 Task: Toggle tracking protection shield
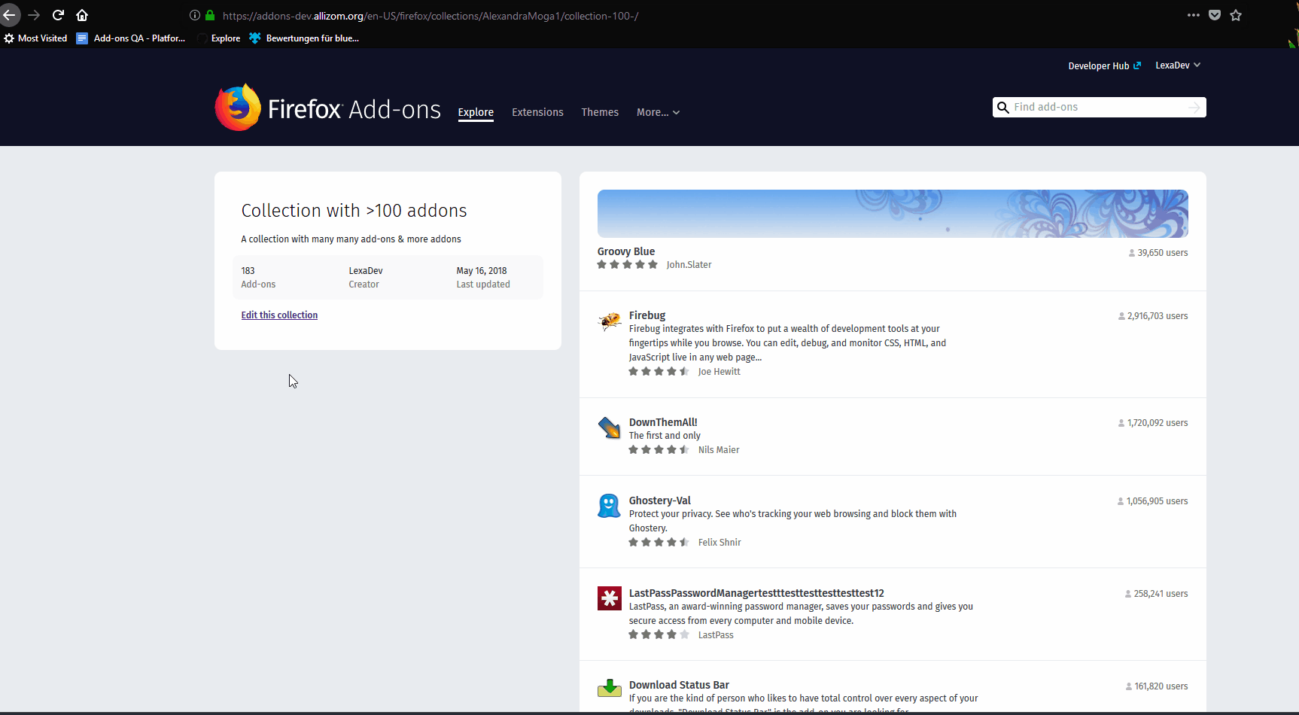(x=1215, y=15)
